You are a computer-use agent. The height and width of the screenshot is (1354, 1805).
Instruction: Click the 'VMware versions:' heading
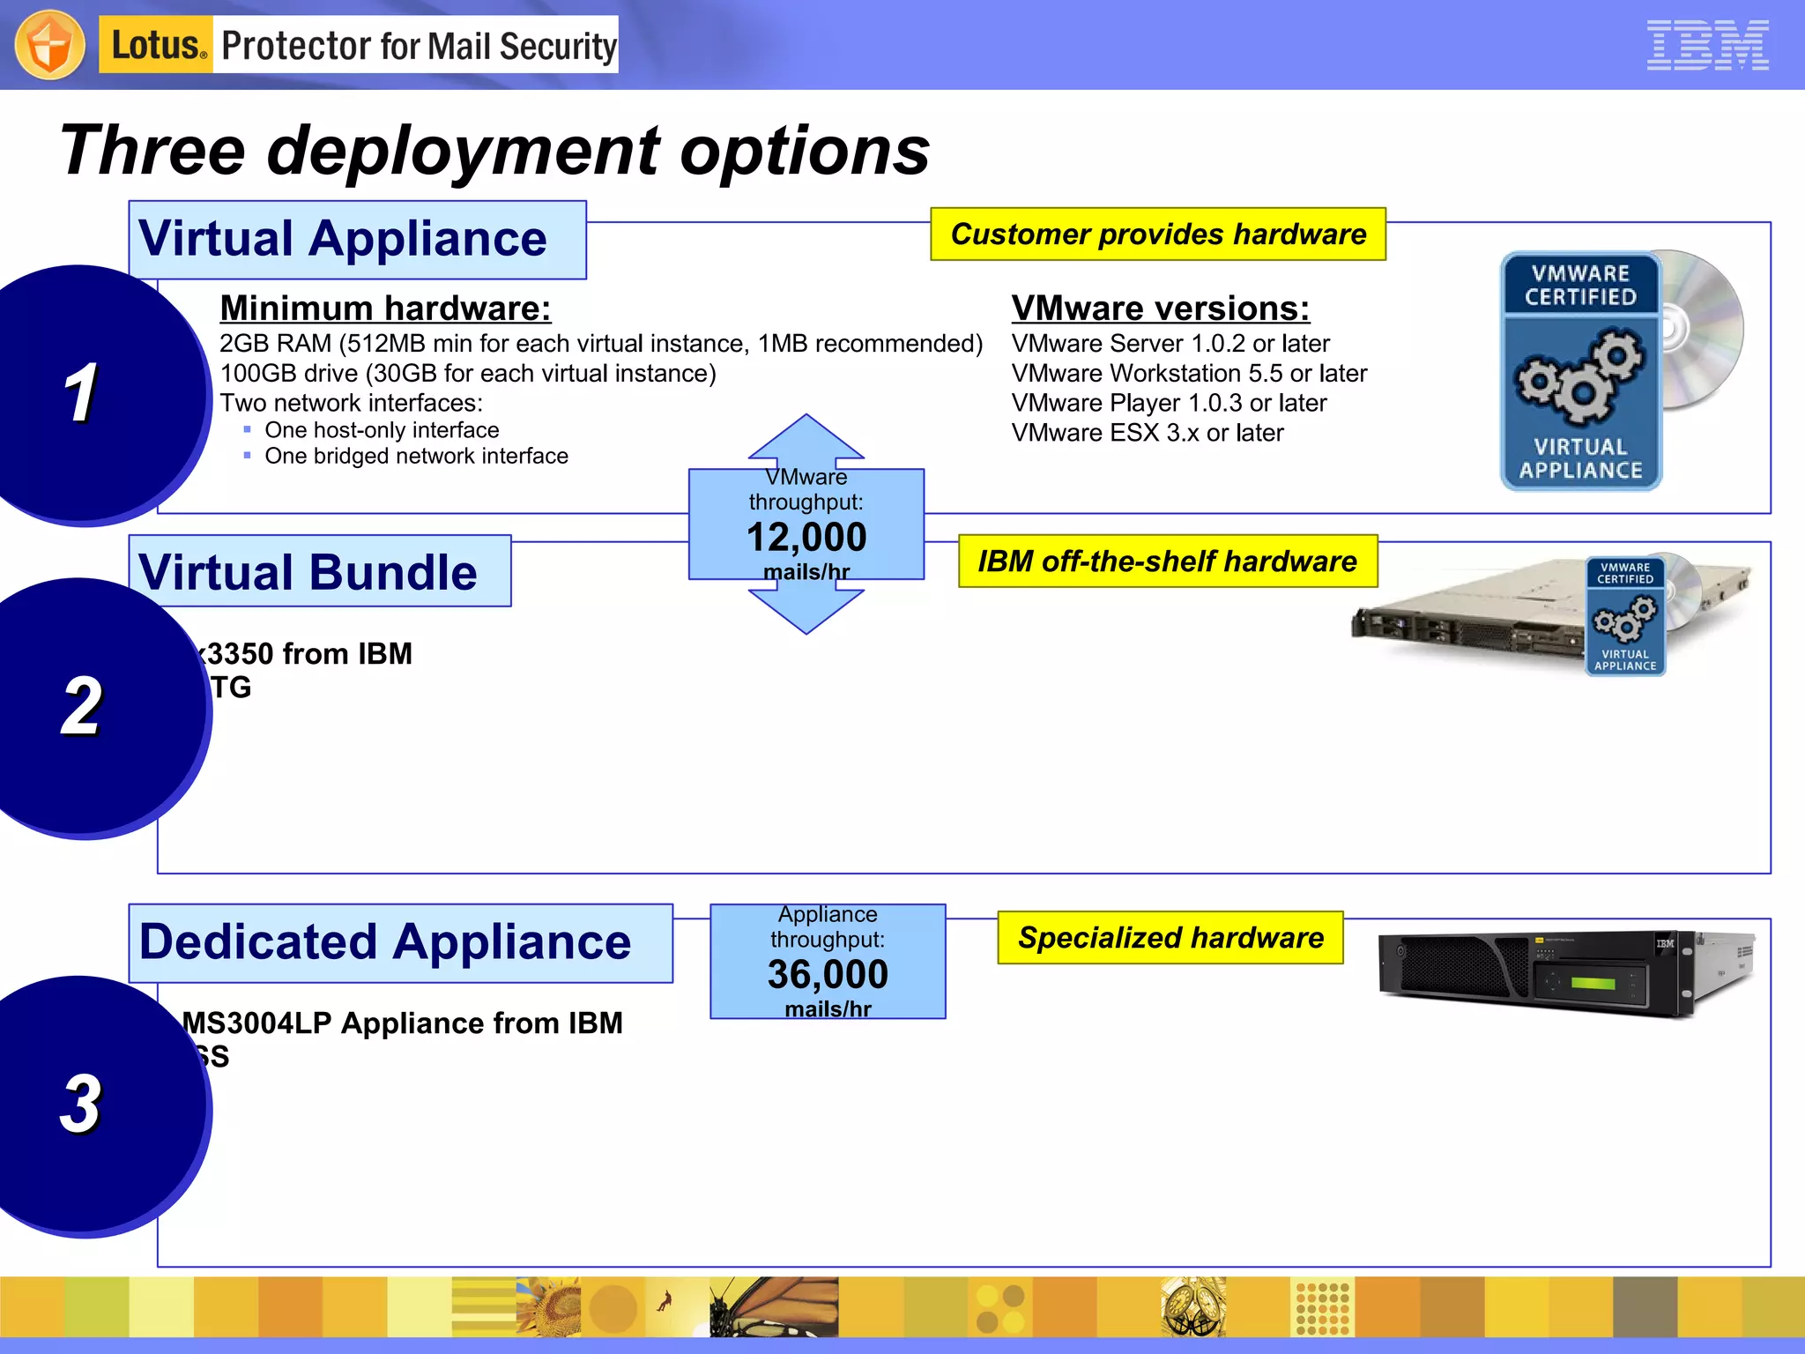point(1161,309)
